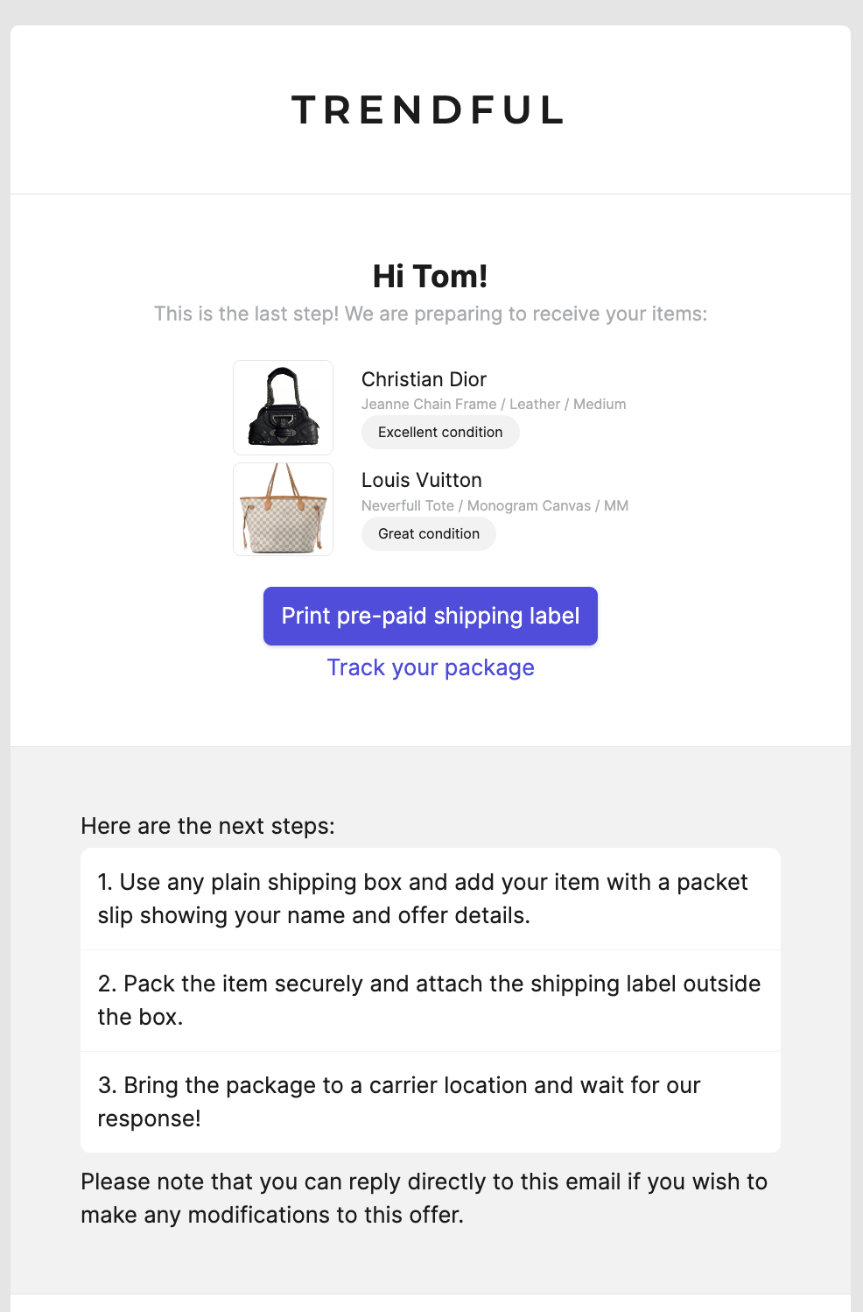Click Print pre-paid shipping label button

pyautogui.click(x=431, y=616)
